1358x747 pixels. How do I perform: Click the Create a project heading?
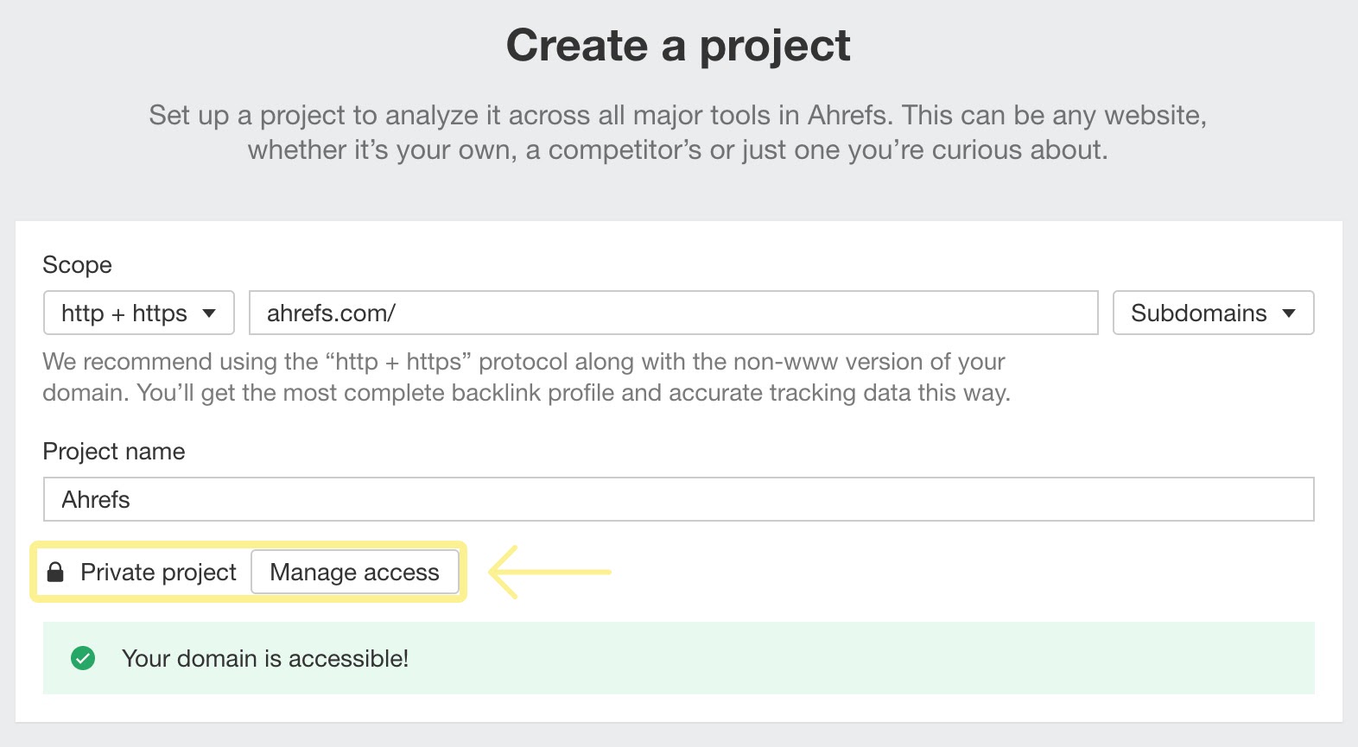(678, 45)
